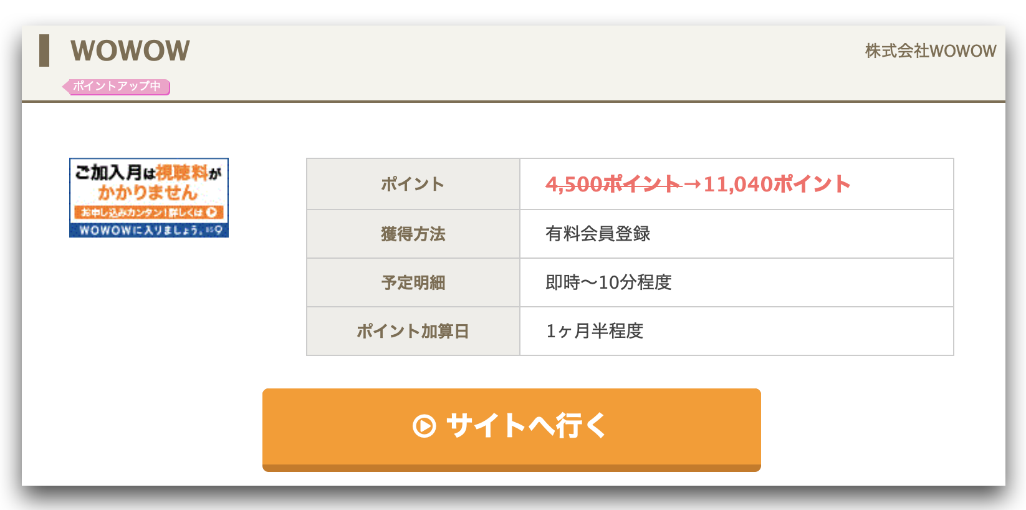This screenshot has height=510, width=1026.
Task: Select the 予定明細 header cell
Action: 413,282
